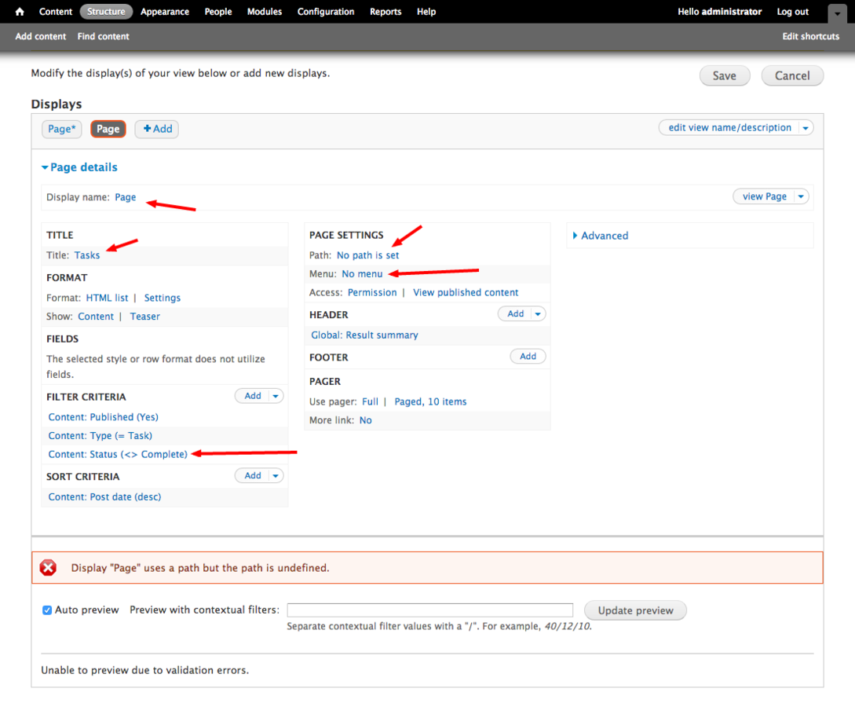Open the Configuration menu
Viewport: 855px width, 707px height.
[x=326, y=12]
